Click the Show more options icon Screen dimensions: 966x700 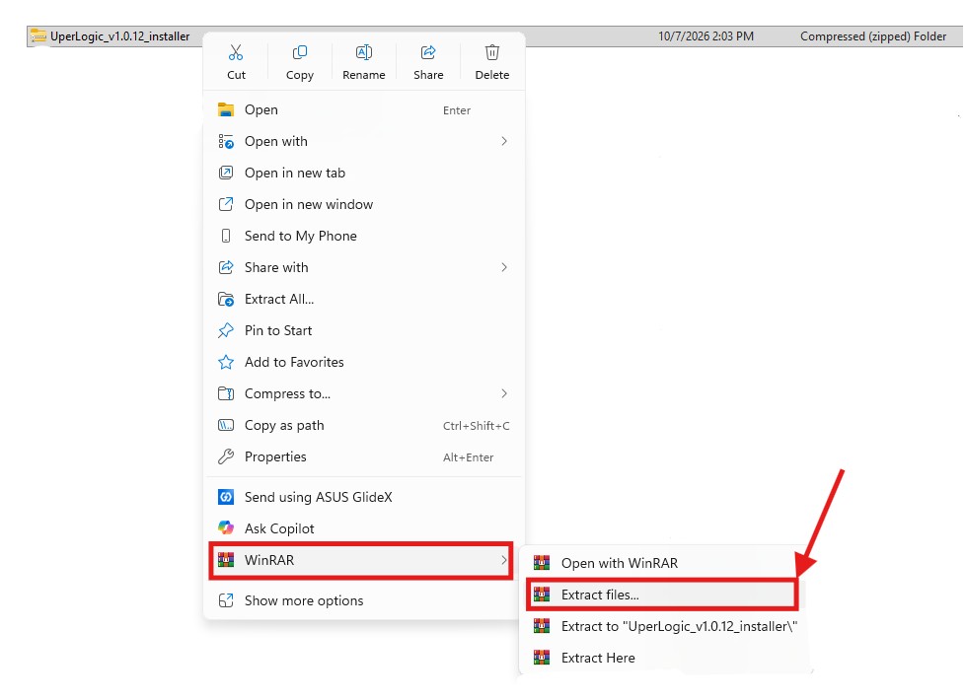point(226,600)
